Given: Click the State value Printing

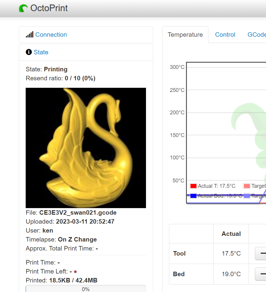Looking at the screenshot, I should click(x=56, y=69).
